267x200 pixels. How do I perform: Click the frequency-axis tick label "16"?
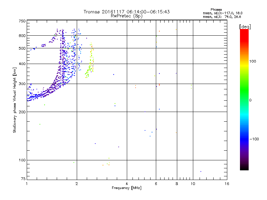(x=227, y=184)
